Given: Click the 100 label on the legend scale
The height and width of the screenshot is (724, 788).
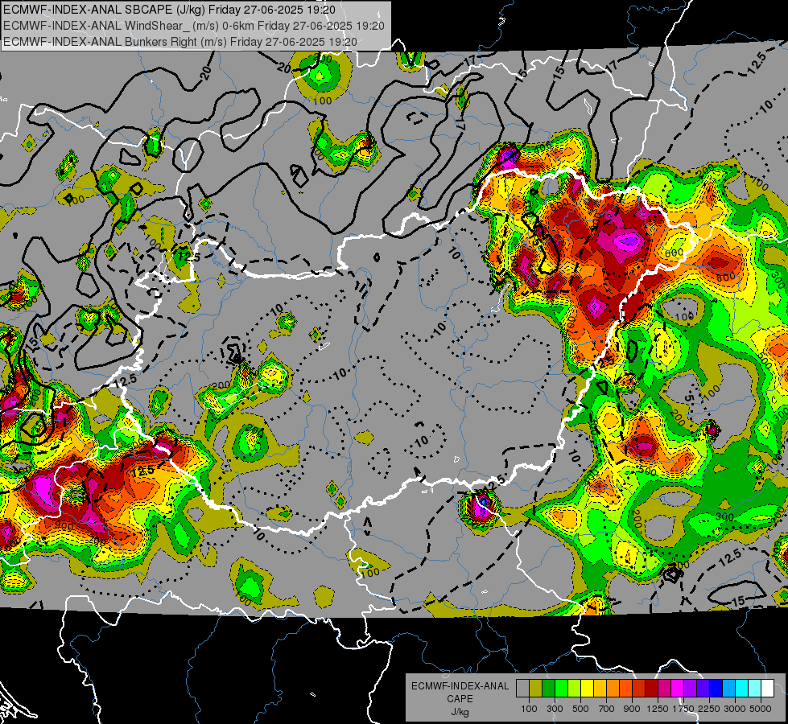Looking at the screenshot, I should click(529, 709).
